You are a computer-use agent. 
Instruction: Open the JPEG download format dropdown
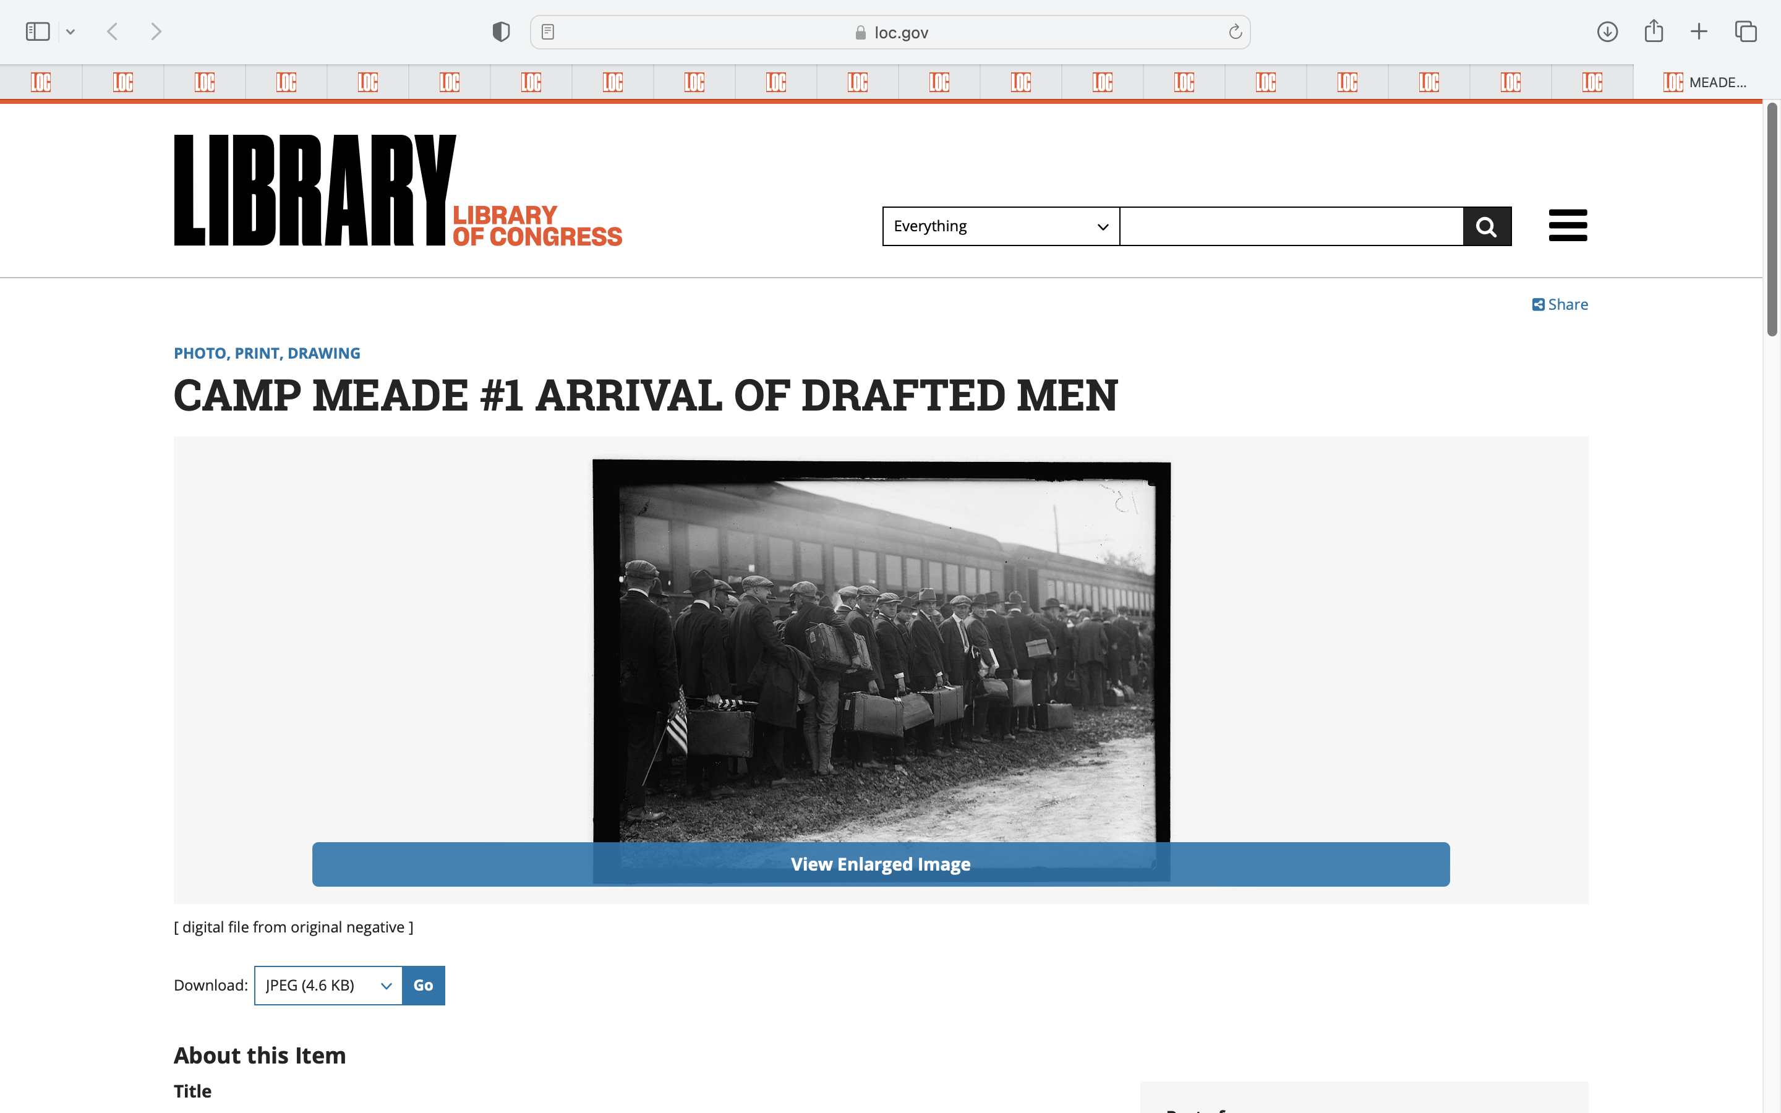pyautogui.click(x=328, y=985)
